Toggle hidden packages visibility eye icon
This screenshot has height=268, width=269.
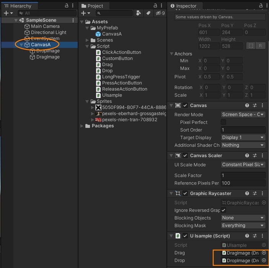160,13
